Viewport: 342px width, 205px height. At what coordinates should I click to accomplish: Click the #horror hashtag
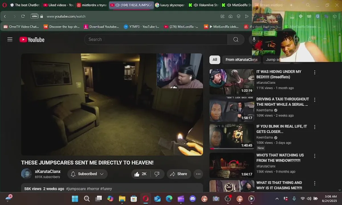coord(93,188)
